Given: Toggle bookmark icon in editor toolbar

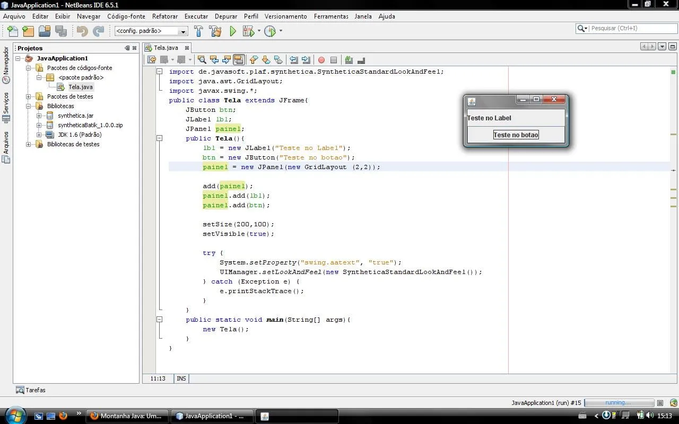Looking at the screenshot, I should point(278,60).
